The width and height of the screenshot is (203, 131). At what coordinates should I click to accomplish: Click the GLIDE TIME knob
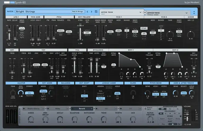pyautogui.click(x=133, y=93)
